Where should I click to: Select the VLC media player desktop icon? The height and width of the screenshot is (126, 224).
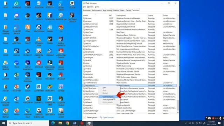tap(39, 41)
